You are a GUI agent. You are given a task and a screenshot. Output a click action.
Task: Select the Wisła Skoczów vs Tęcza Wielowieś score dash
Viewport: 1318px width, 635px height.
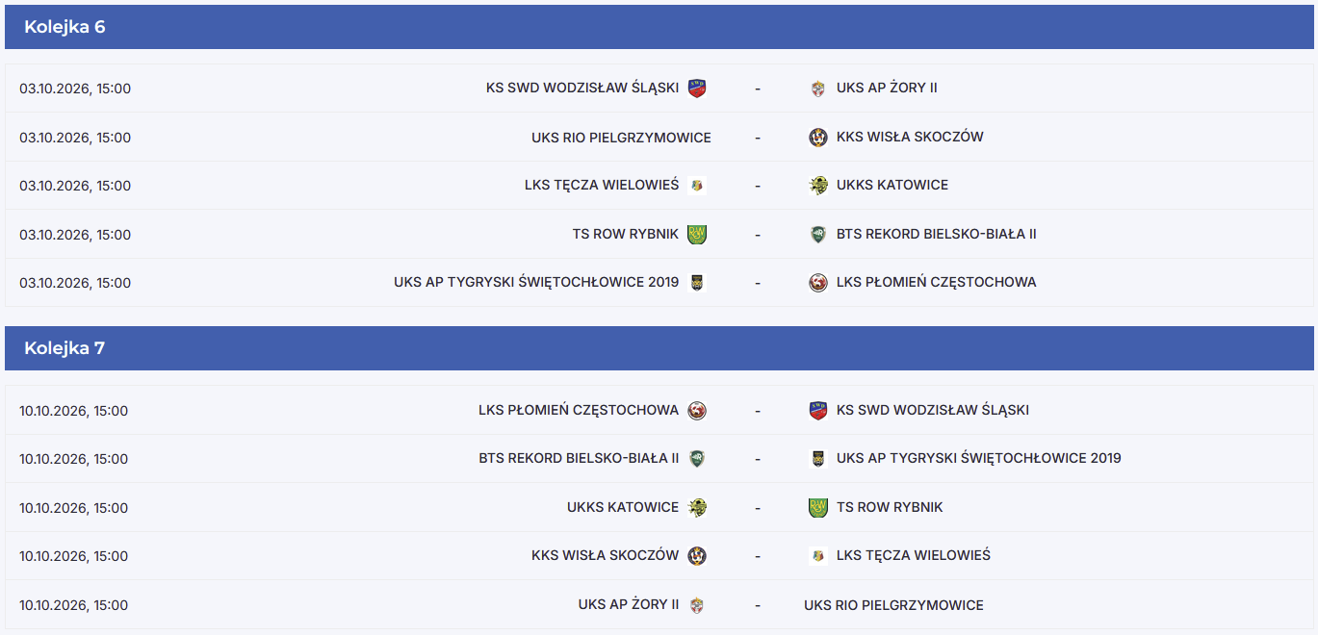click(758, 556)
